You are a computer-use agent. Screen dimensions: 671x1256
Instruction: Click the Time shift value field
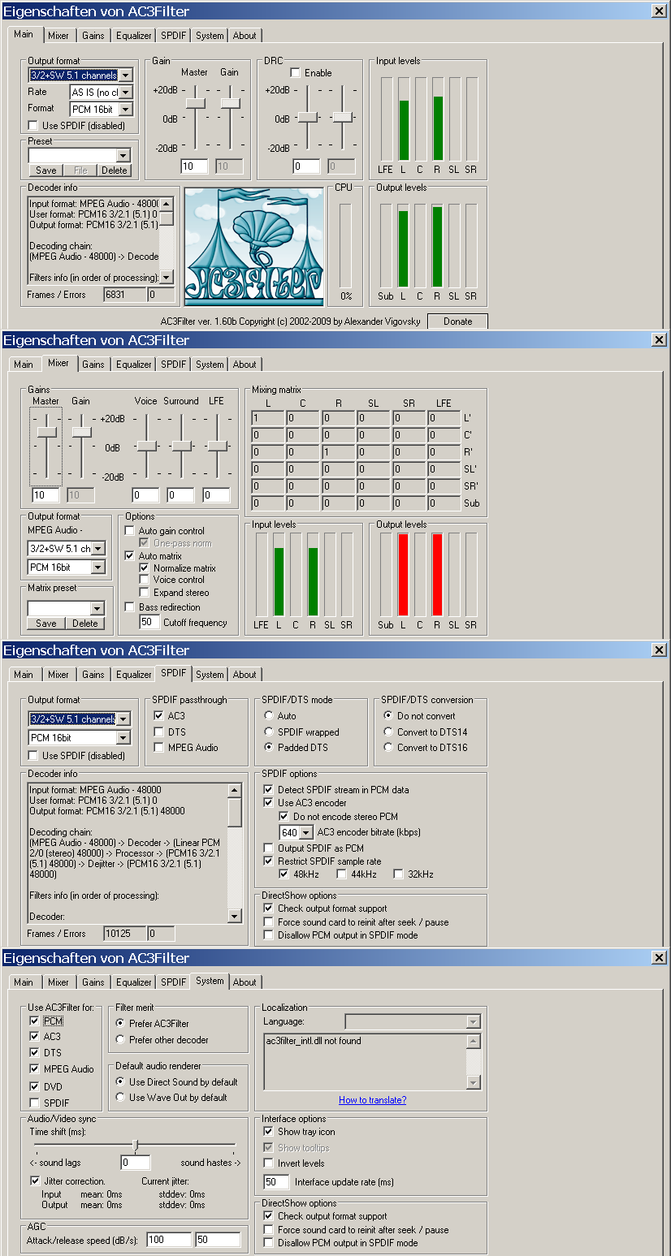pos(135,1163)
